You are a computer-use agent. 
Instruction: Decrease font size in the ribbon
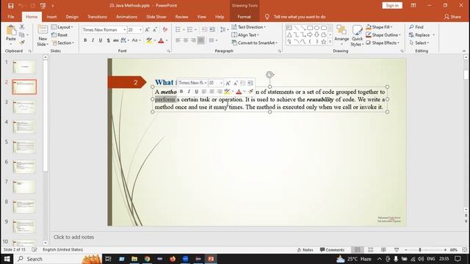pos(155,29)
